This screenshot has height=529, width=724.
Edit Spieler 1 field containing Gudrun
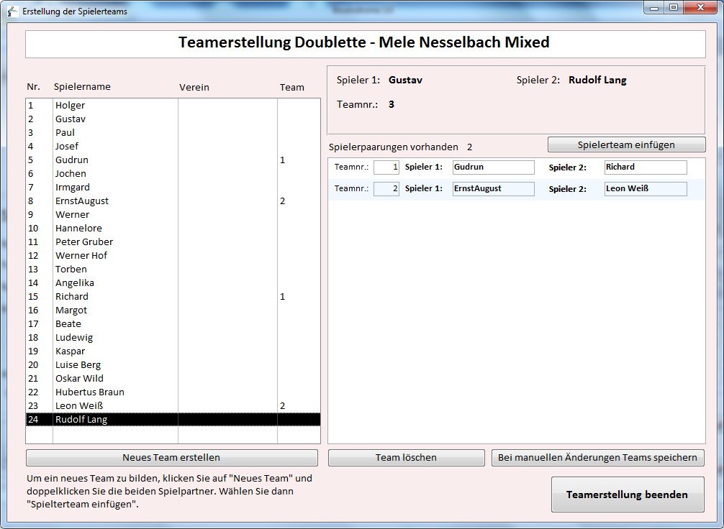coord(493,167)
